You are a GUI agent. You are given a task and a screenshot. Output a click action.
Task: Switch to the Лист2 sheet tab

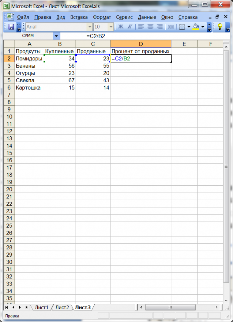pos(62,307)
